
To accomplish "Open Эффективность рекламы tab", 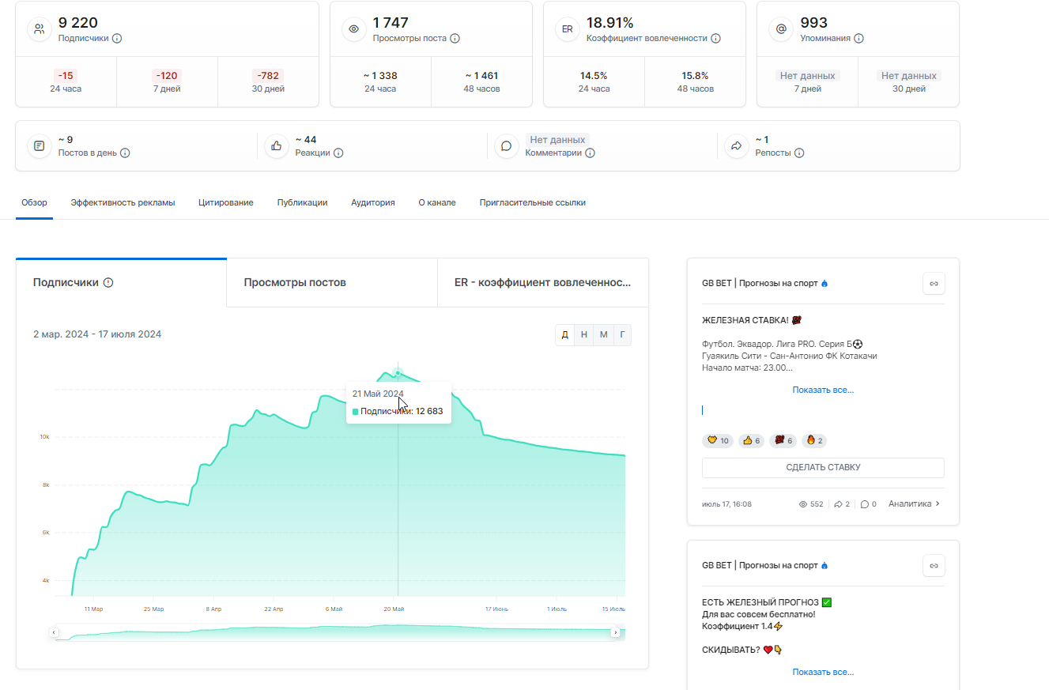I will pos(123,202).
